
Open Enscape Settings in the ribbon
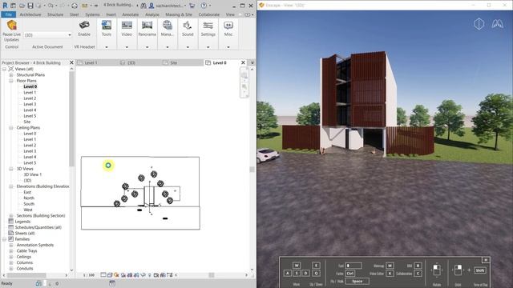pyautogui.click(x=208, y=25)
